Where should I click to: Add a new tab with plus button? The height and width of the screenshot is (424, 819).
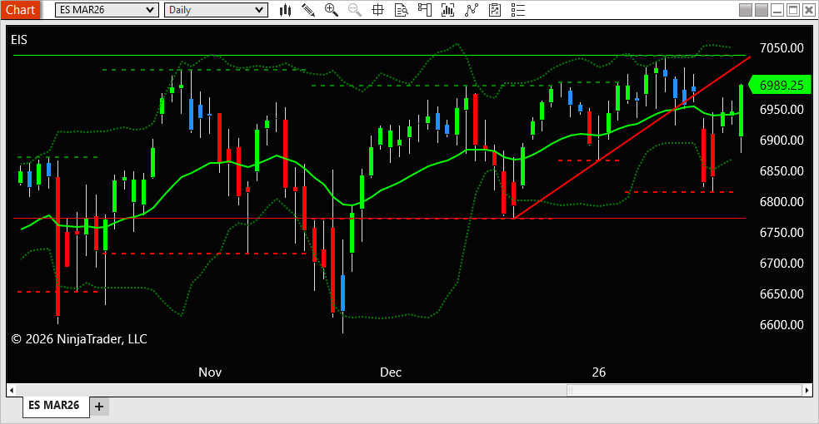coord(99,407)
